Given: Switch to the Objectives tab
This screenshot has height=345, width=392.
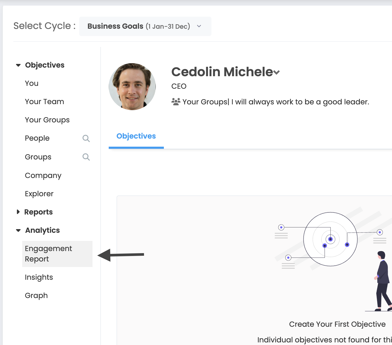Looking at the screenshot, I should pos(136,136).
